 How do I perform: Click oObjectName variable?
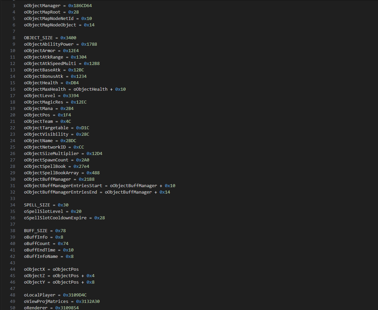pyautogui.click(x=38, y=141)
